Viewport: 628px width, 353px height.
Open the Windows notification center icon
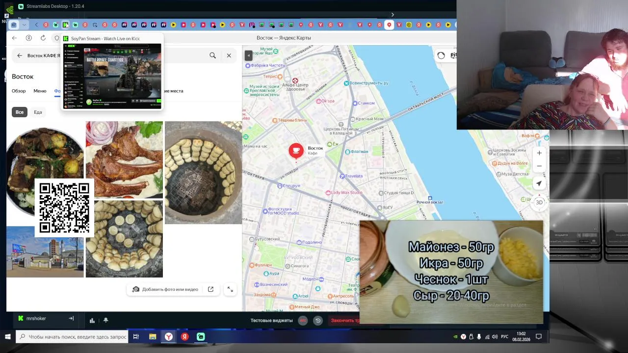pos(538,337)
